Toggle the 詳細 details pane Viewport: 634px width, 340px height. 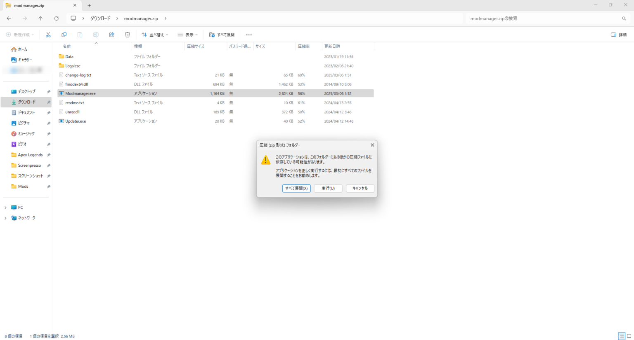point(619,35)
